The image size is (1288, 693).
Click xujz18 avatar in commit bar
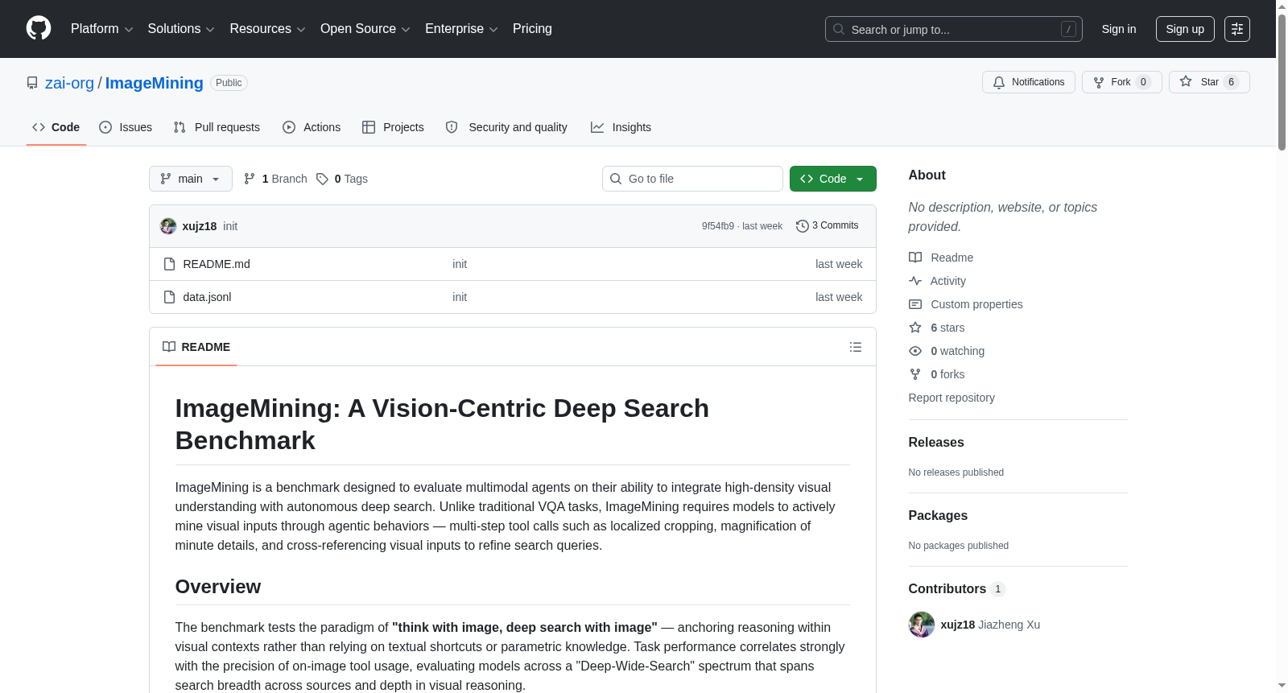click(168, 226)
